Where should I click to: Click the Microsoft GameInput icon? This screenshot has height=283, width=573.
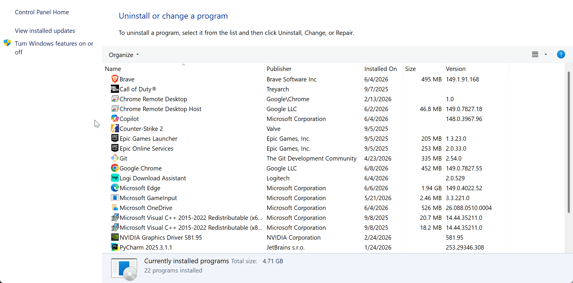coord(115,197)
